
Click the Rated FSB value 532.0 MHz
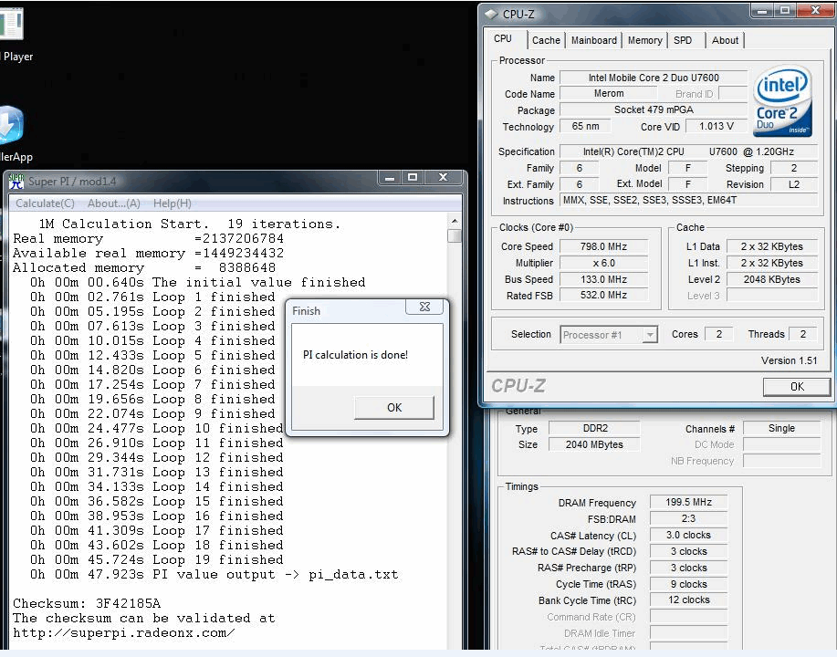603,295
